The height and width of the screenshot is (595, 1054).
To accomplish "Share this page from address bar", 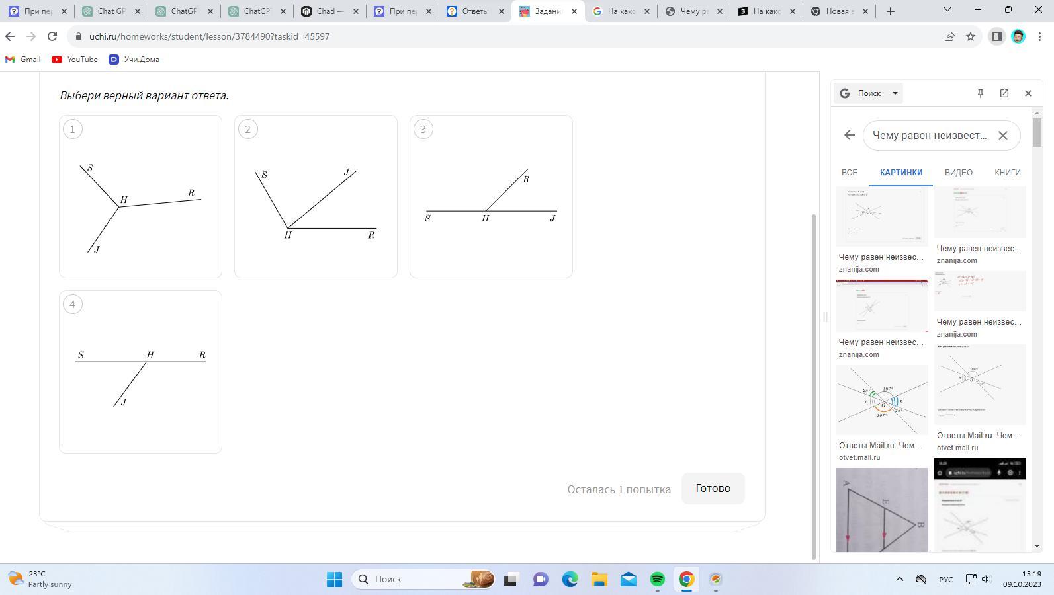I will 949,36.
